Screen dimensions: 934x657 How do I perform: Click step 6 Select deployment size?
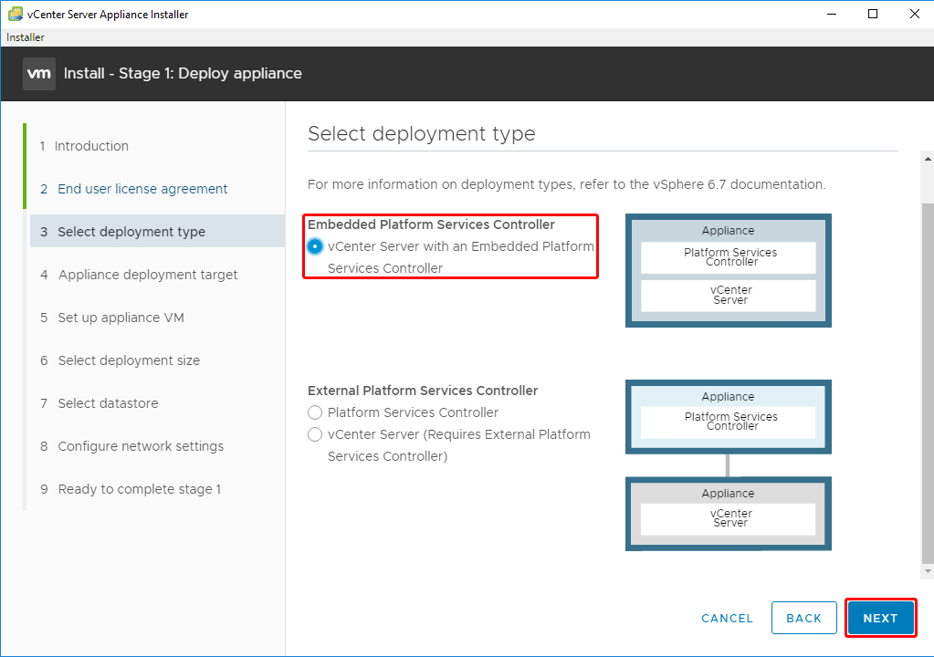(129, 360)
